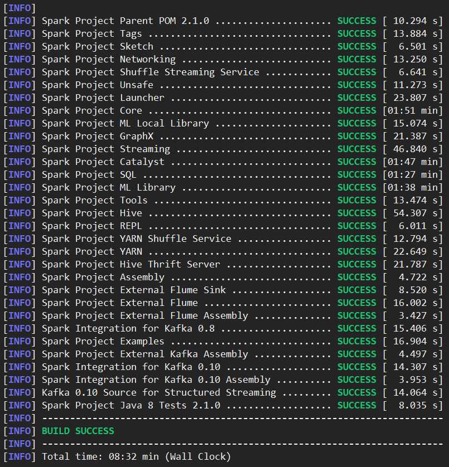Select 'Spark Project Hive Thrift Server' text
The width and height of the screenshot is (449, 467).
point(131,265)
